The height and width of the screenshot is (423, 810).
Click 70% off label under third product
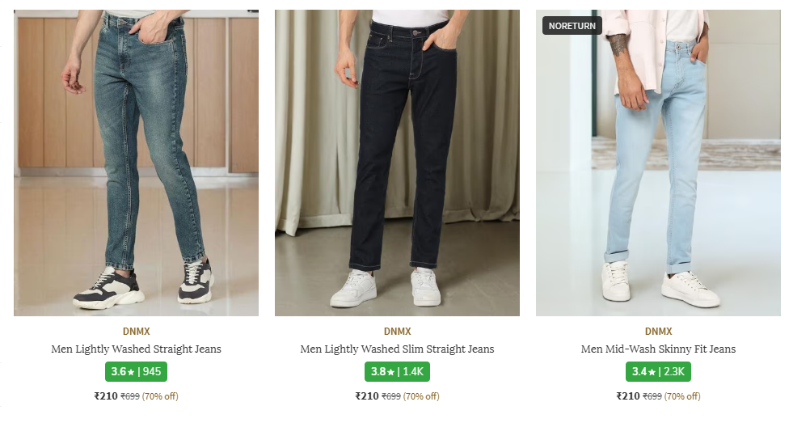coord(682,396)
